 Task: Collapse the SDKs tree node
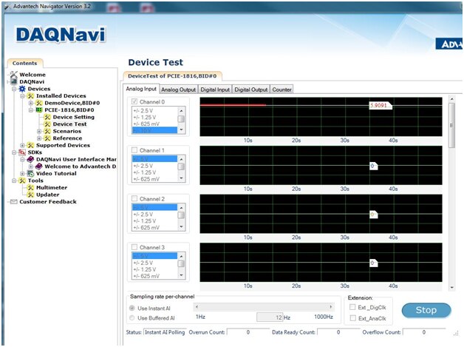tap(14, 152)
